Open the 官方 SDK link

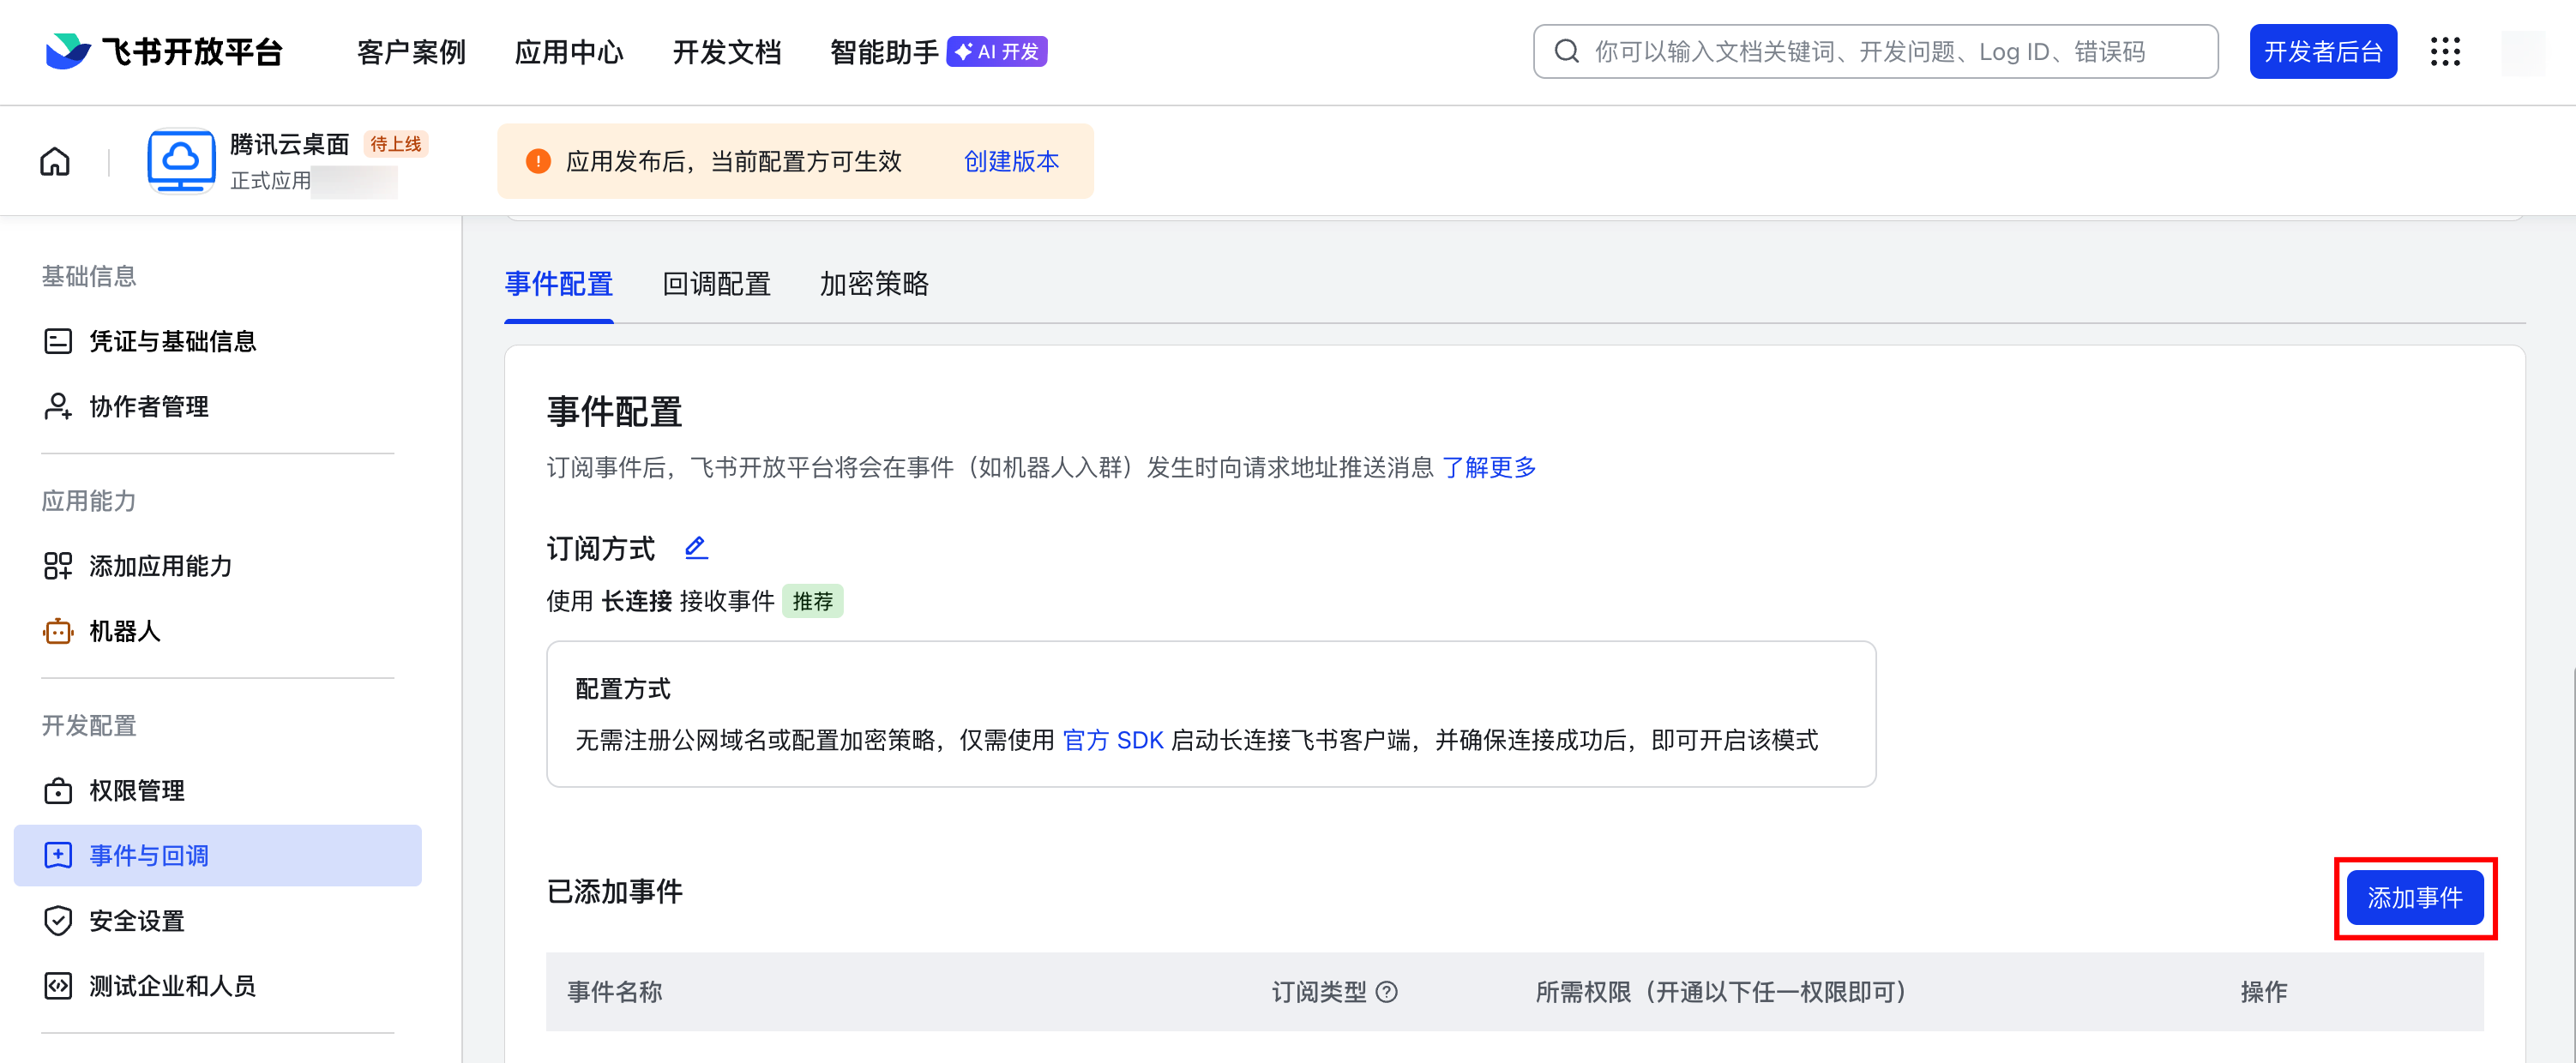click(x=1112, y=740)
